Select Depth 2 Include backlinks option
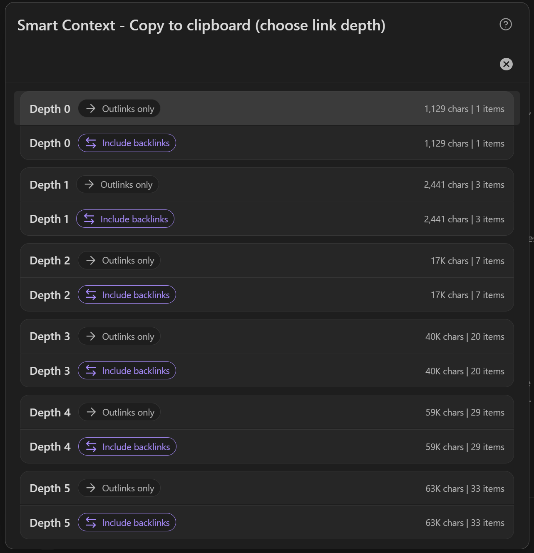The width and height of the screenshot is (534, 553). [x=127, y=295]
